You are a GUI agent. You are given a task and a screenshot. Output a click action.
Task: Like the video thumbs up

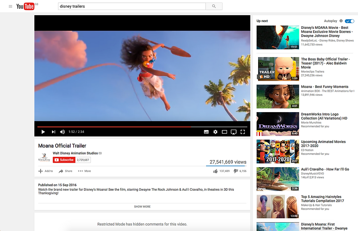tap(215, 171)
